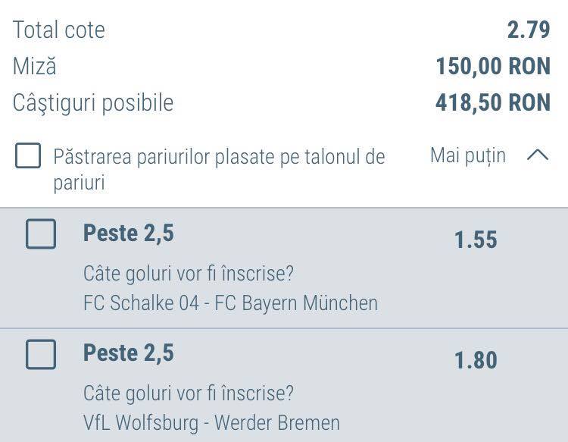Image resolution: width=568 pixels, height=442 pixels.
Task: Click Câte goluri question under Wolfsburg bet
Action: click(x=189, y=393)
